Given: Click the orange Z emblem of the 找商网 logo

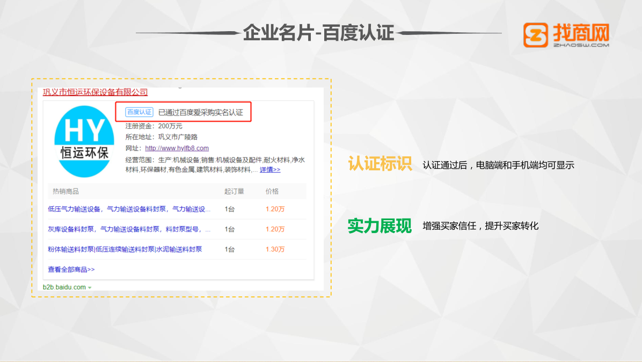Looking at the screenshot, I should [535, 34].
